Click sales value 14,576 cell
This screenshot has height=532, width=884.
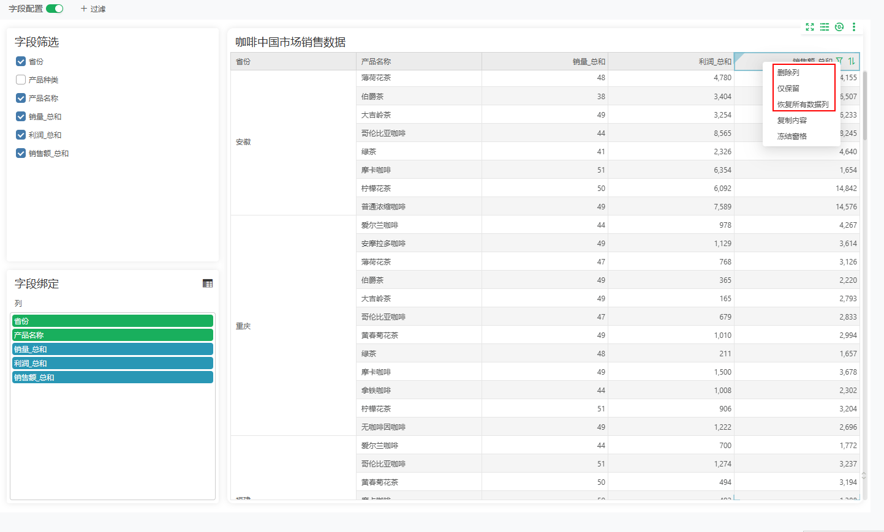pyautogui.click(x=797, y=206)
